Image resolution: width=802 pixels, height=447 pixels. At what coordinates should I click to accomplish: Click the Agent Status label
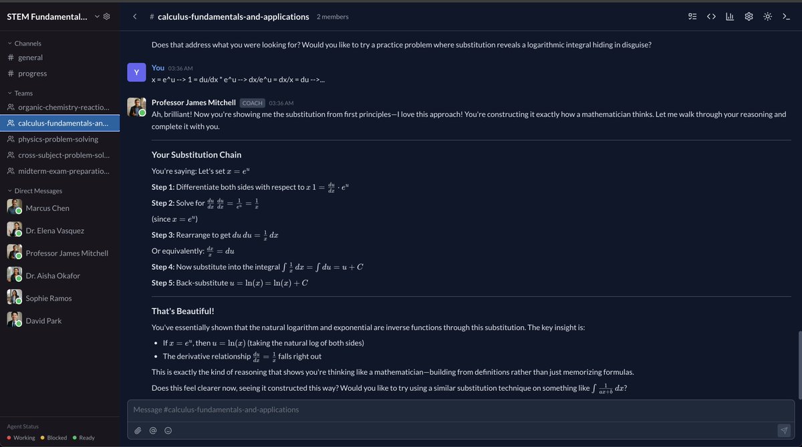23,426
